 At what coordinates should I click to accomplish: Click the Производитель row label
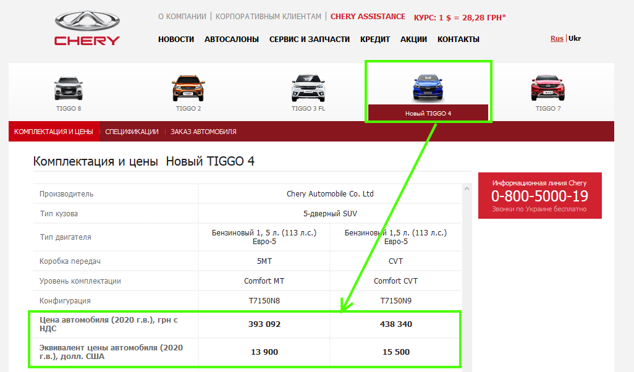coord(66,193)
